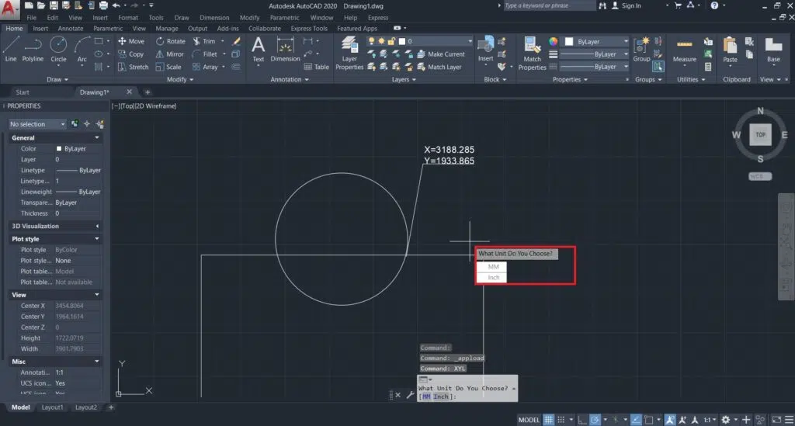Click the Text annotation tool
This screenshot has width=795, height=426.
[x=259, y=47]
